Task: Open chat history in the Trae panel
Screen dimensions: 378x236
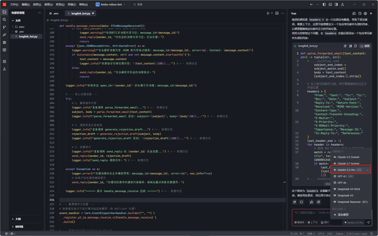Action: [x=360, y=13]
